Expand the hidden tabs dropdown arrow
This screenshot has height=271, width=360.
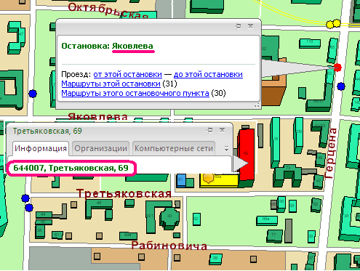[x=226, y=148]
